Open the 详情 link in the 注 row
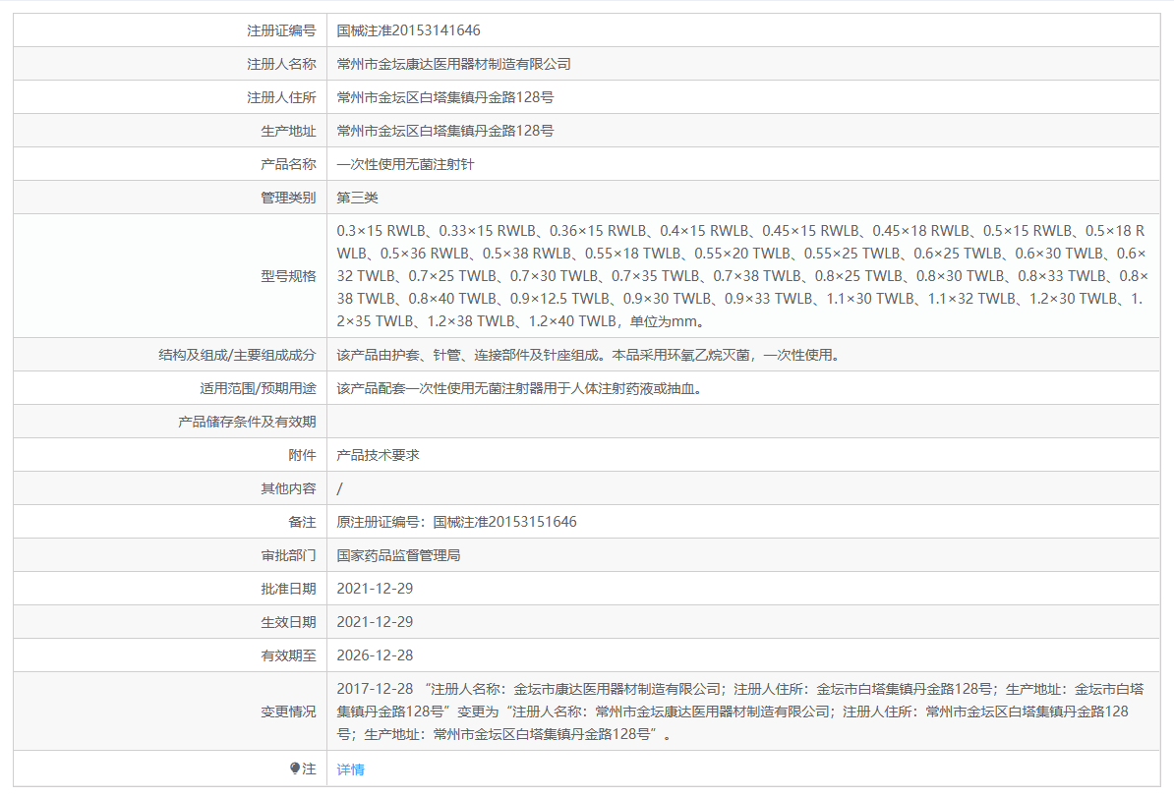This screenshot has width=1174, height=797. (350, 769)
